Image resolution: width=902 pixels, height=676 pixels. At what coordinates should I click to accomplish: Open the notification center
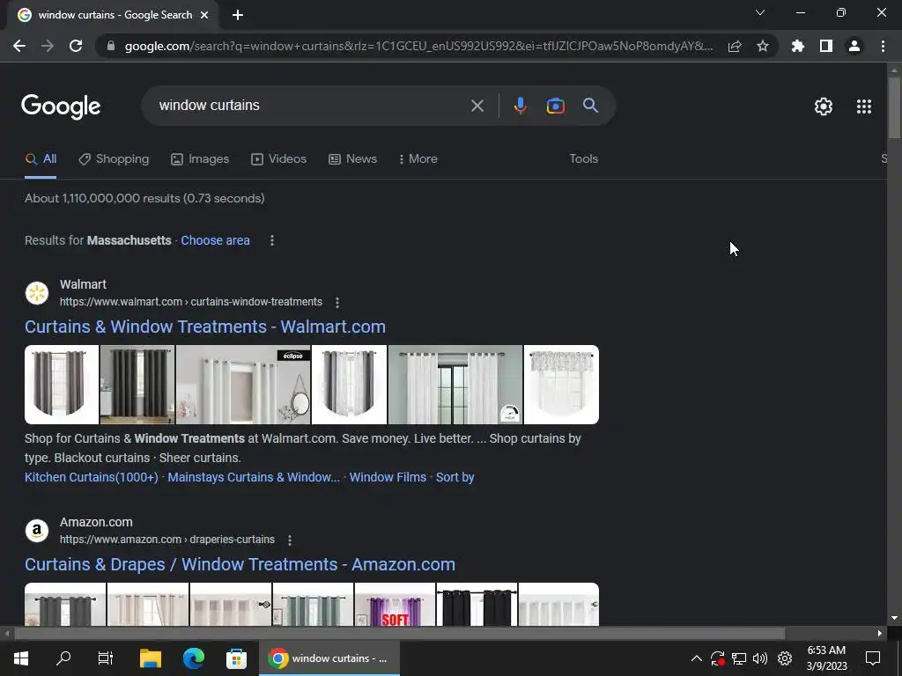873,658
